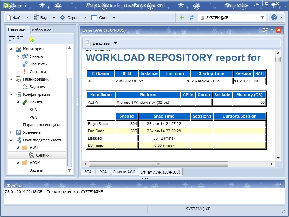Expand the Сеансы tree node
Viewport: 289px width, 217px height.
point(18,56)
